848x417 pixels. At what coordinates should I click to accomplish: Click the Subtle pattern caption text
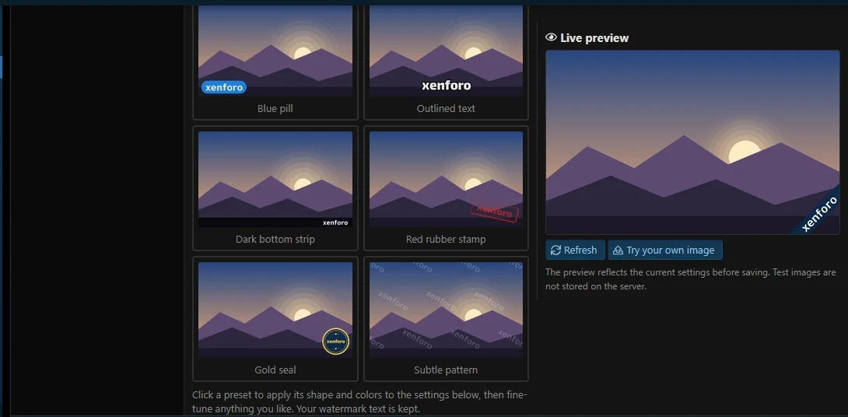[447, 370]
